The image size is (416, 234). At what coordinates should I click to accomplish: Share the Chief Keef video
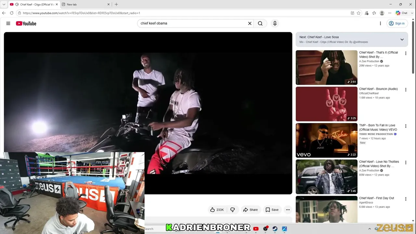tap(250, 210)
